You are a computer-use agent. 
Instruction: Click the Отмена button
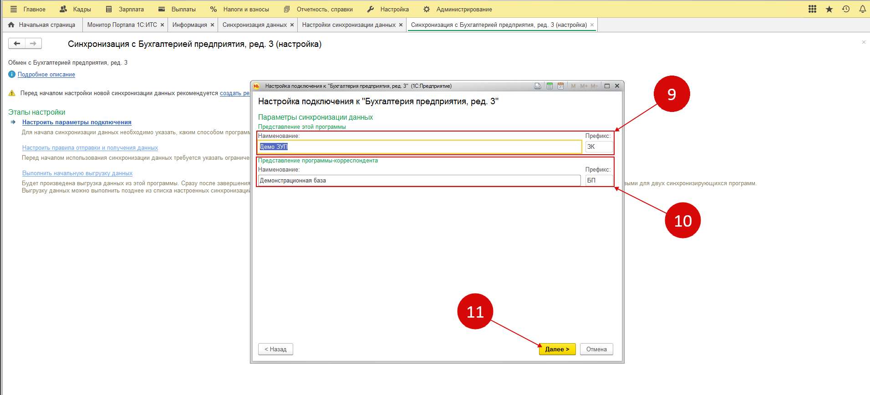pyautogui.click(x=596, y=349)
